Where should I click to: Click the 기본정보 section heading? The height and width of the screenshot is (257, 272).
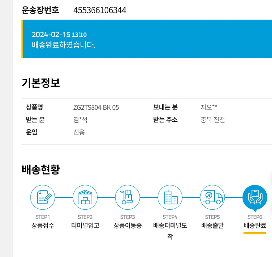(x=41, y=83)
